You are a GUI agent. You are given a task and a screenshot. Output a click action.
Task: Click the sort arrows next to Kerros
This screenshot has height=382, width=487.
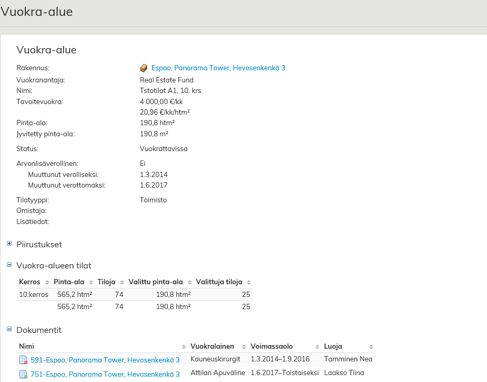tap(47, 282)
